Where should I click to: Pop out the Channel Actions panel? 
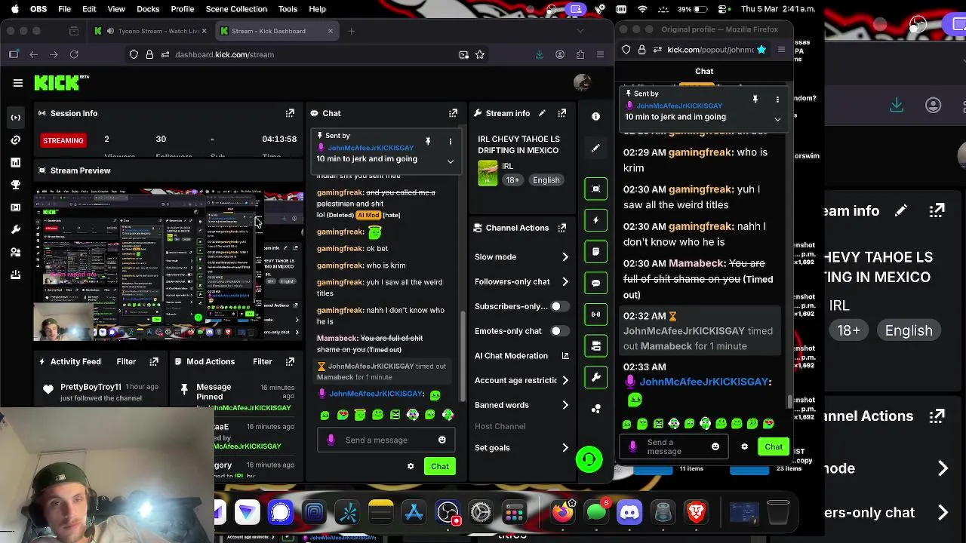point(562,228)
